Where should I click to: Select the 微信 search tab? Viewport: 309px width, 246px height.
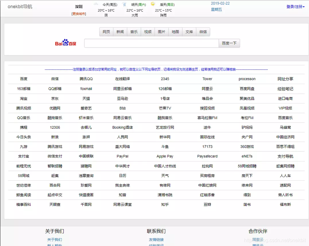coord(203,32)
